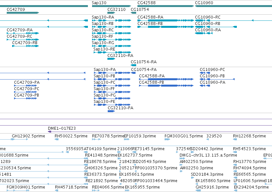272x192 pixels.
Task: Click the DMG1-chr3L.13.115.a.5prime feature
Action: 182,158
